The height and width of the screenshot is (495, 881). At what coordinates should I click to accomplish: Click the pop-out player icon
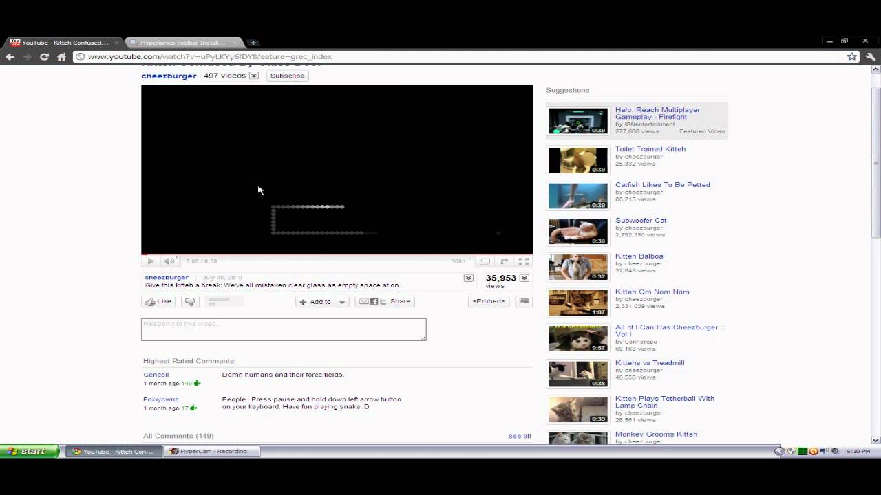(504, 261)
